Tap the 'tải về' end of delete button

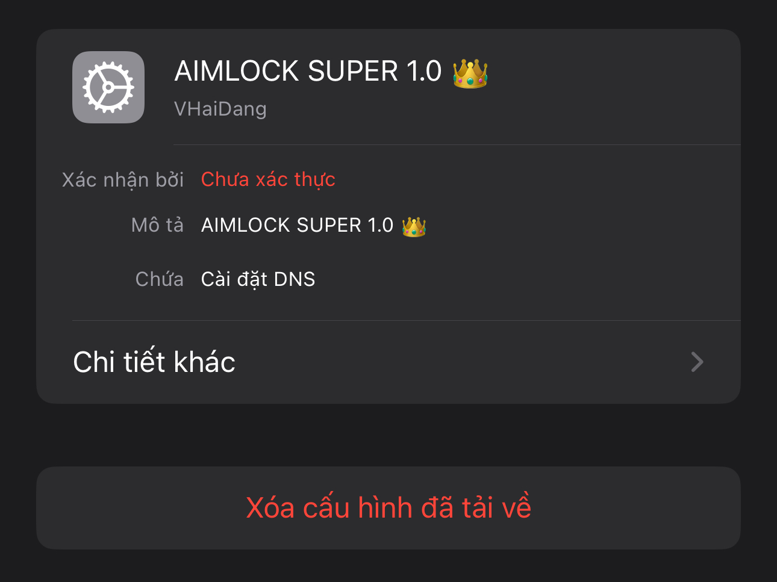pyautogui.click(x=497, y=507)
